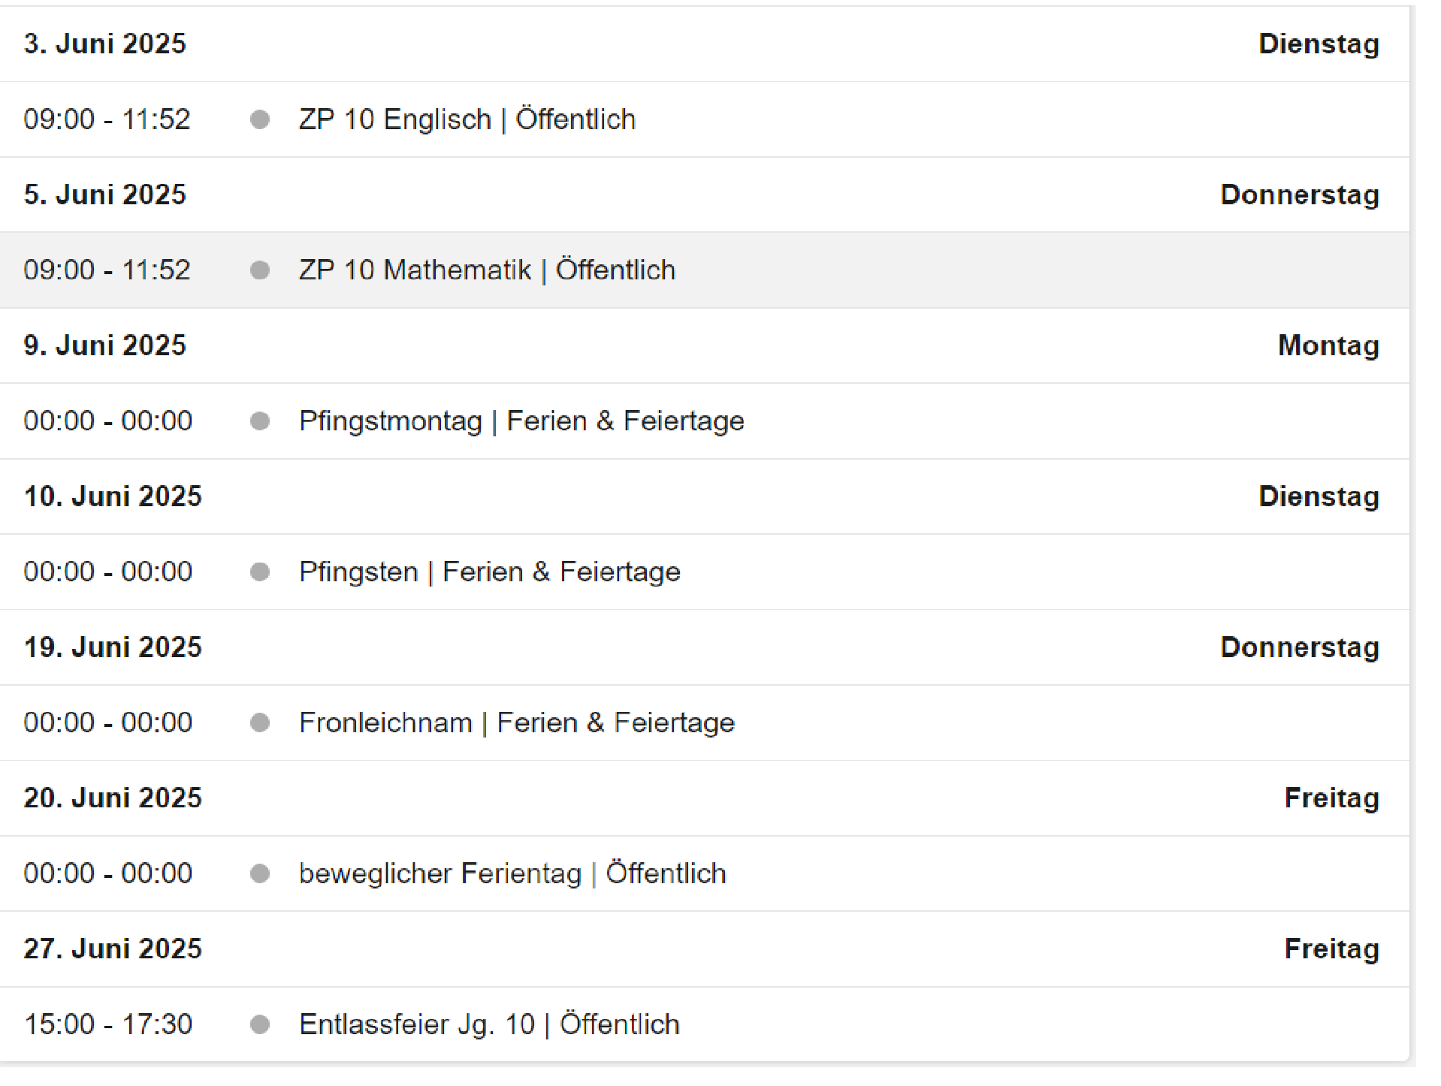The width and height of the screenshot is (1441, 1086).
Task: Click the gray dot beside Entlassfeier Jg. 10
Action: [260, 1025]
